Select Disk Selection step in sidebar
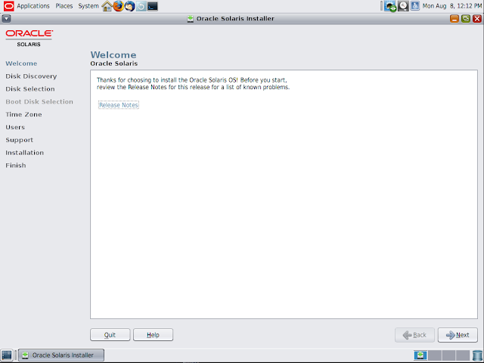 click(x=30, y=89)
